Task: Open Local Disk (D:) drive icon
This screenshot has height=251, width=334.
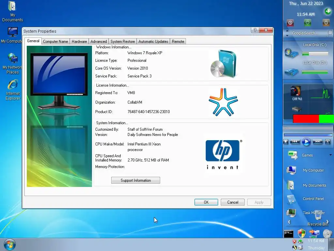Action: pyautogui.click(x=292, y=72)
